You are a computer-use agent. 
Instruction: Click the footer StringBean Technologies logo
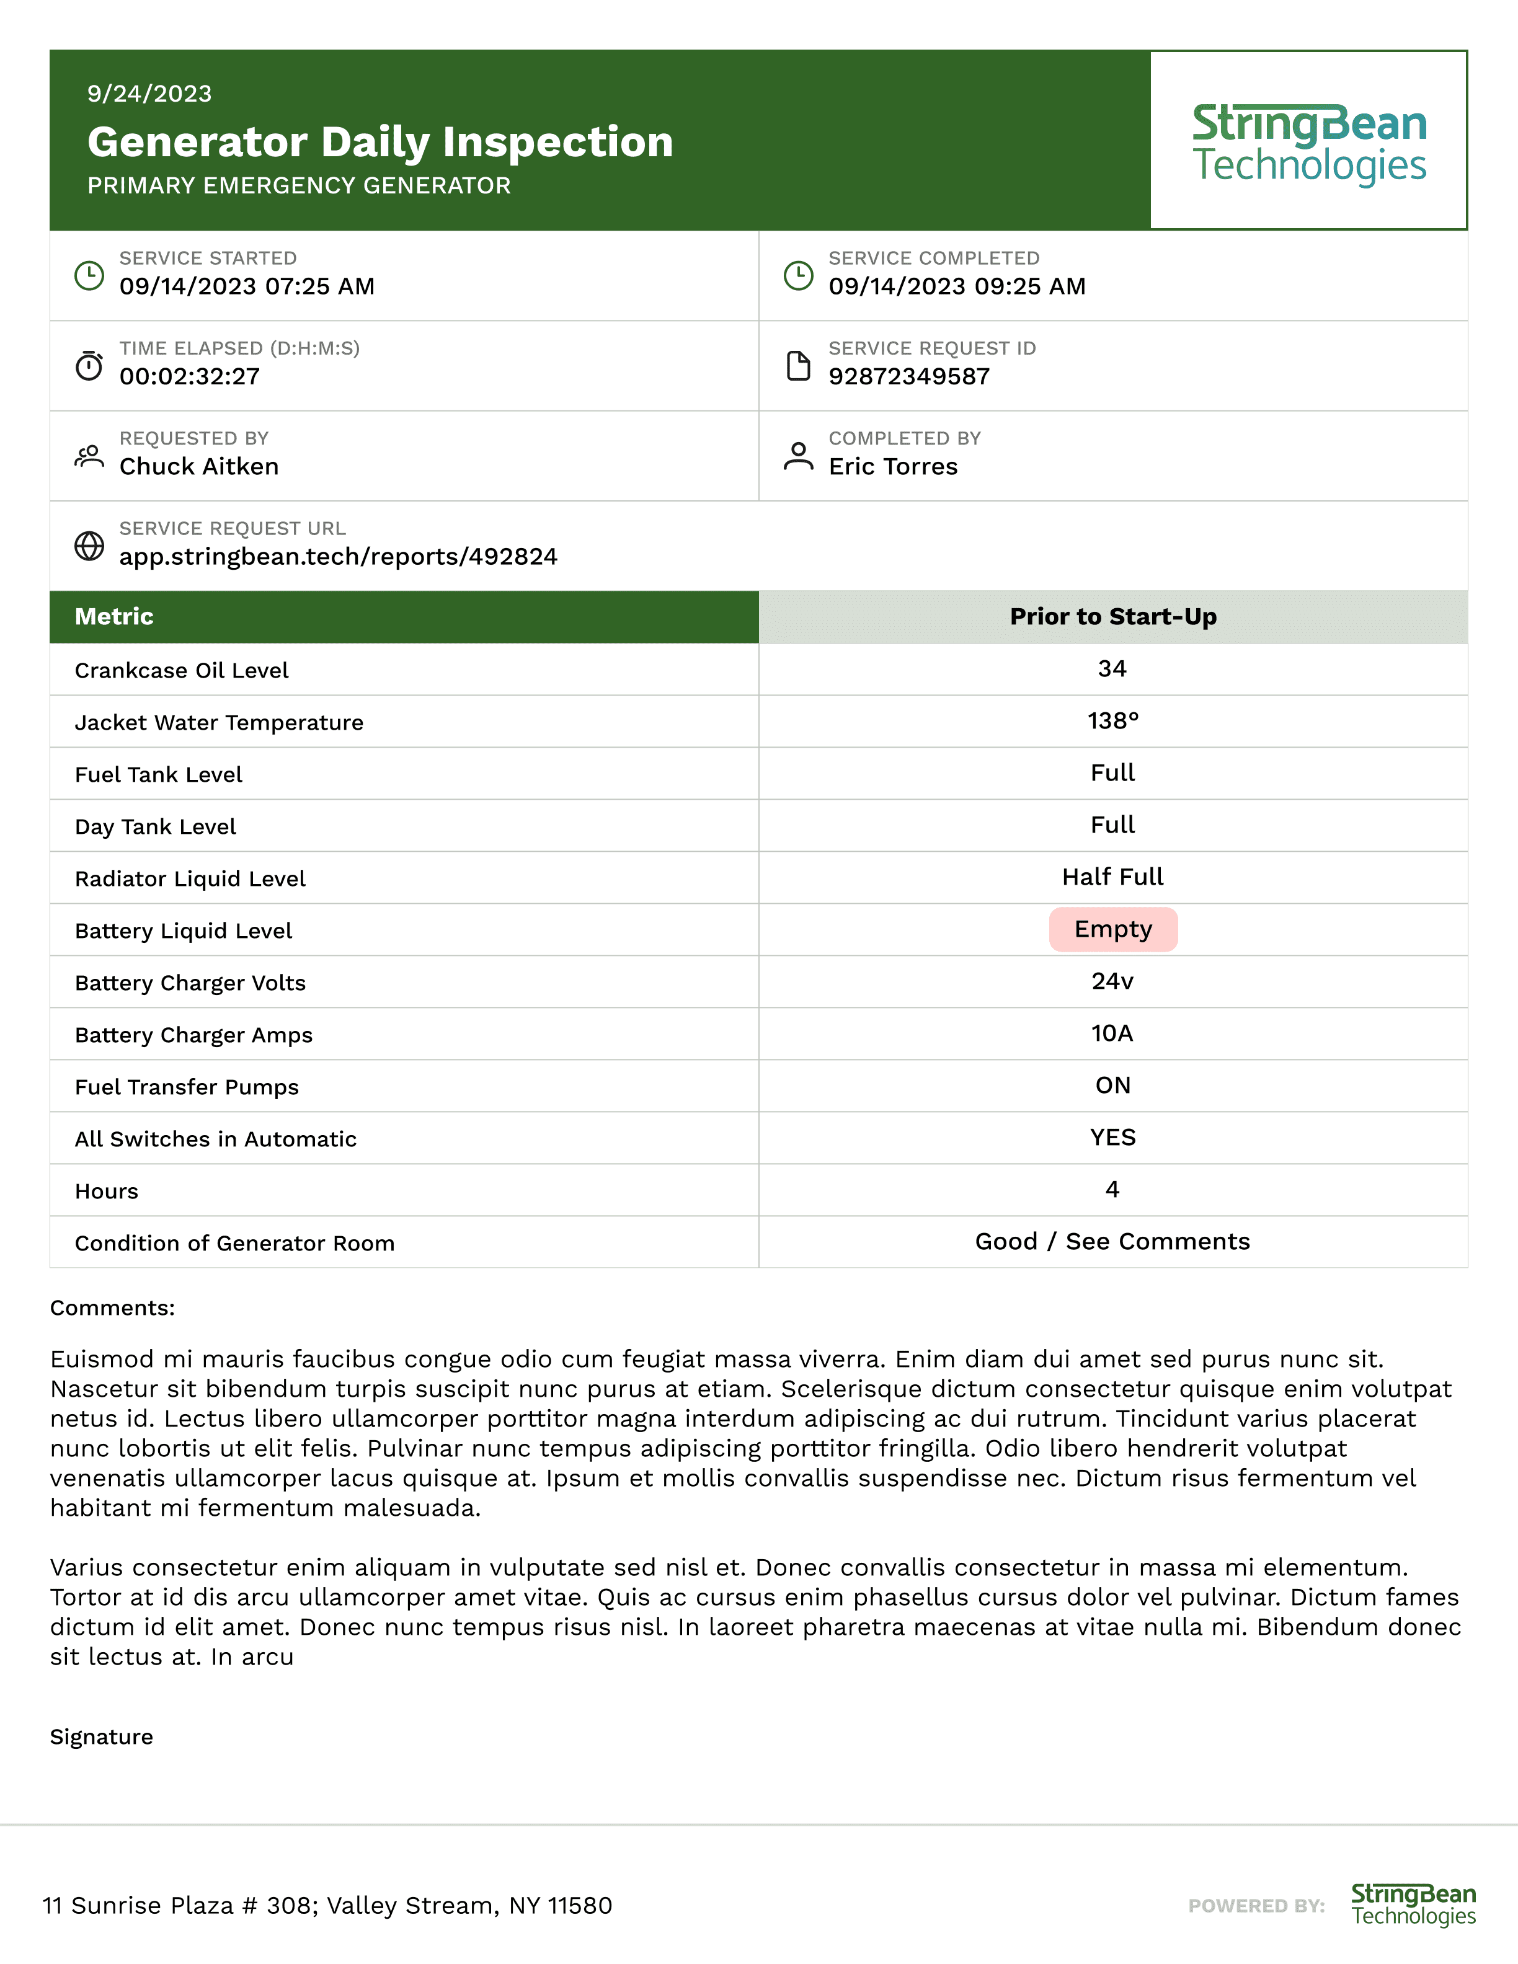(1413, 1904)
